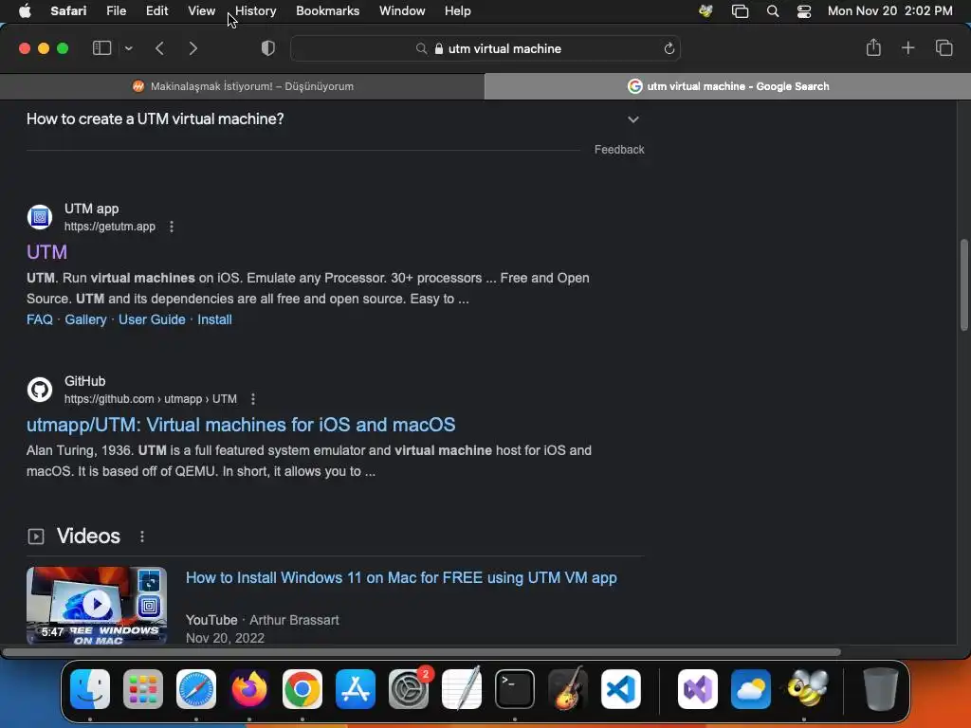The width and height of the screenshot is (971, 728).
Task: Open sidebar tab group dropdown chevron
Action: [x=128, y=48]
